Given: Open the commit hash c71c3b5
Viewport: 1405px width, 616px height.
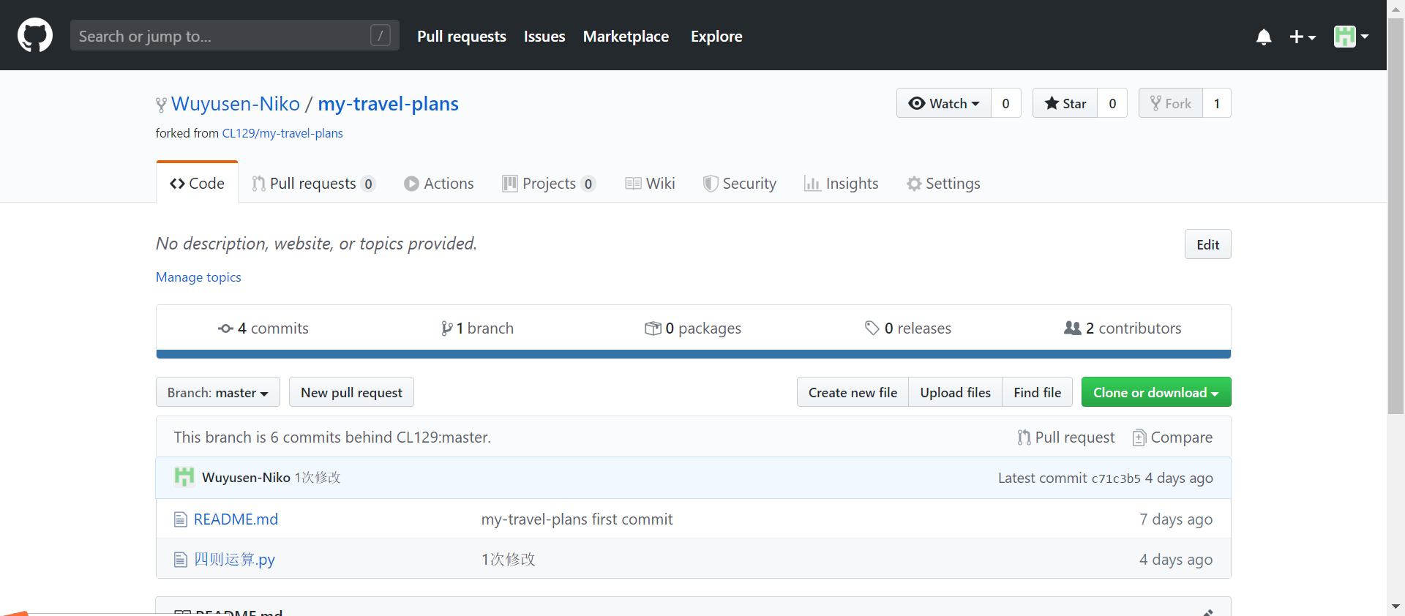Looking at the screenshot, I should point(1116,478).
